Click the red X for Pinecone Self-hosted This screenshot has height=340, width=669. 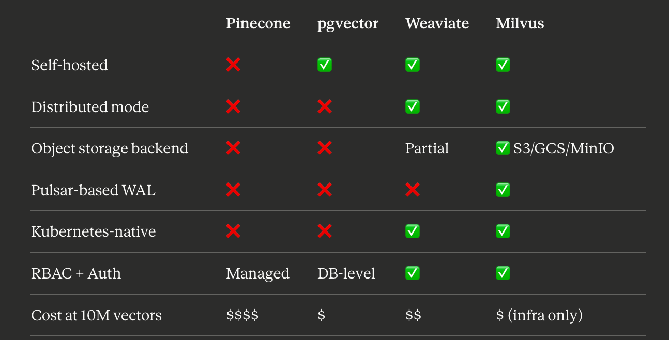pyautogui.click(x=233, y=65)
